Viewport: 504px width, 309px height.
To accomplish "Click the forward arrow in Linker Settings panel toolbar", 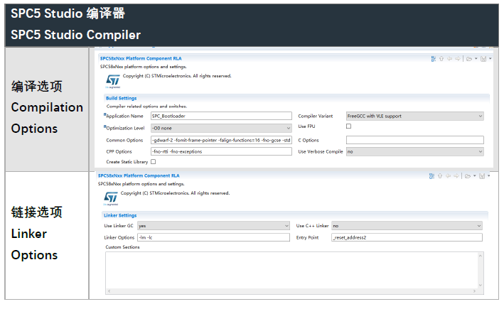I will click(456, 175).
